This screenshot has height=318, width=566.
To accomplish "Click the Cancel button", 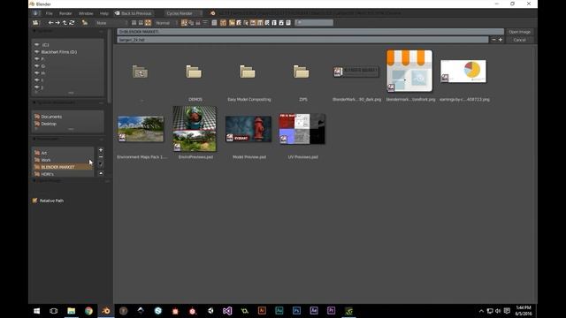I will [x=519, y=40].
